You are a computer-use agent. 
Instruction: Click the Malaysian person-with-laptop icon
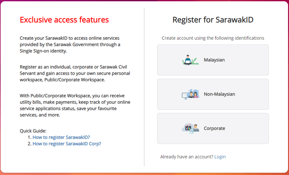[190, 60]
